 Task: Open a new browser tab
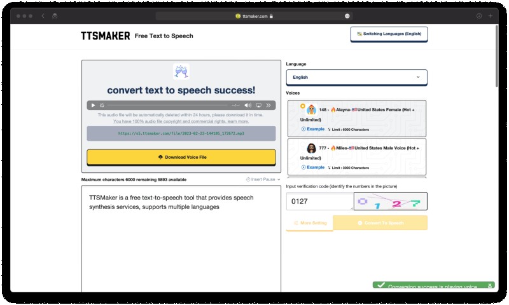(491, 16)
